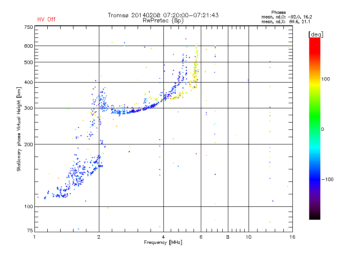Click the x-axis tick label '1'
This screenshot has width=344, height=258.
(34, 237)
